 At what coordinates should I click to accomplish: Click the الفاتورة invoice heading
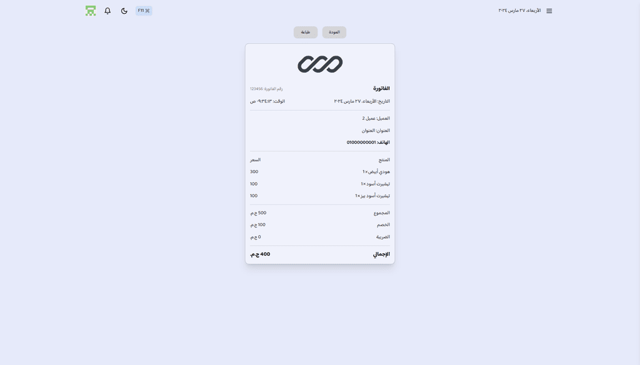[x=381, y=89]
